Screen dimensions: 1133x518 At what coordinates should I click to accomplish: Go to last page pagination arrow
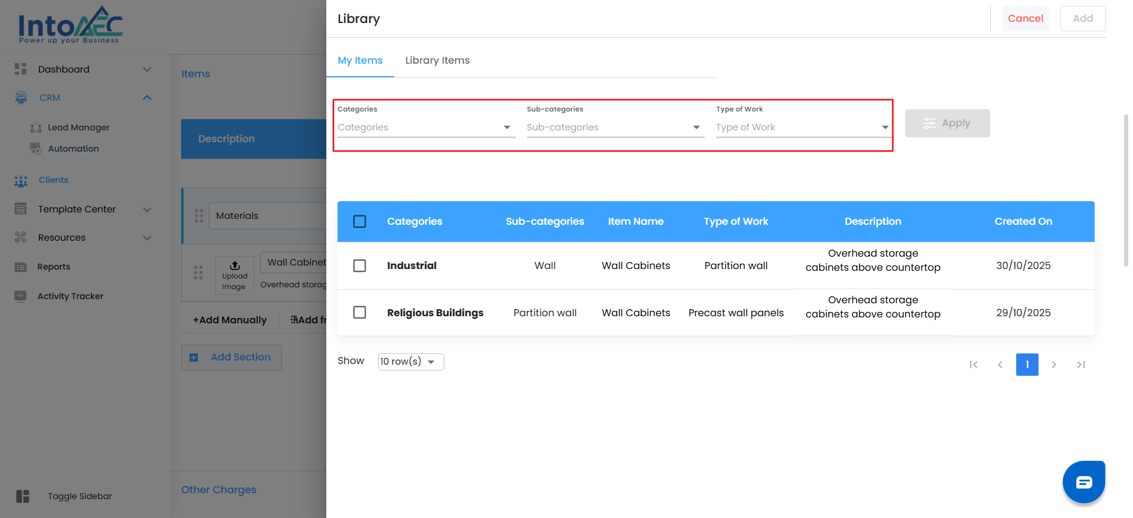coord(1080,365)
